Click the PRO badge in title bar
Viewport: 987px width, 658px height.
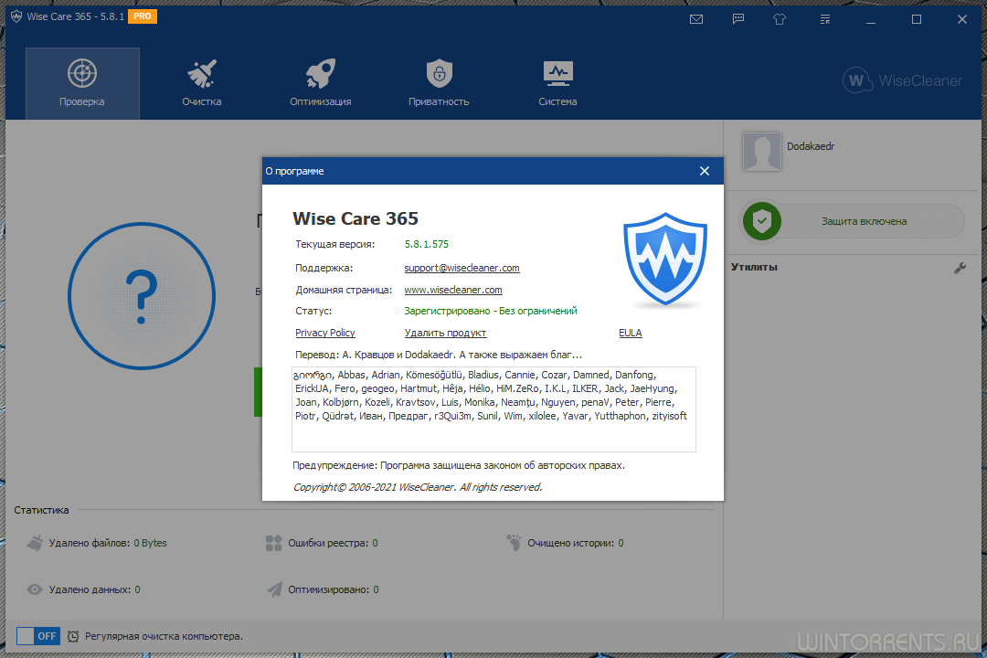[x=143, y=16]
